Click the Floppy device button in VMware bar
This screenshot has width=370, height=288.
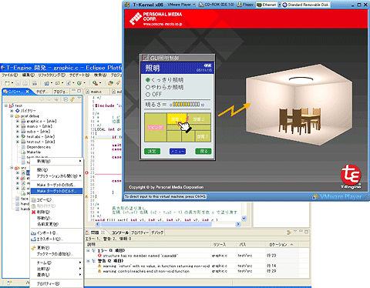pyautogui.click(x=245, y=5)
